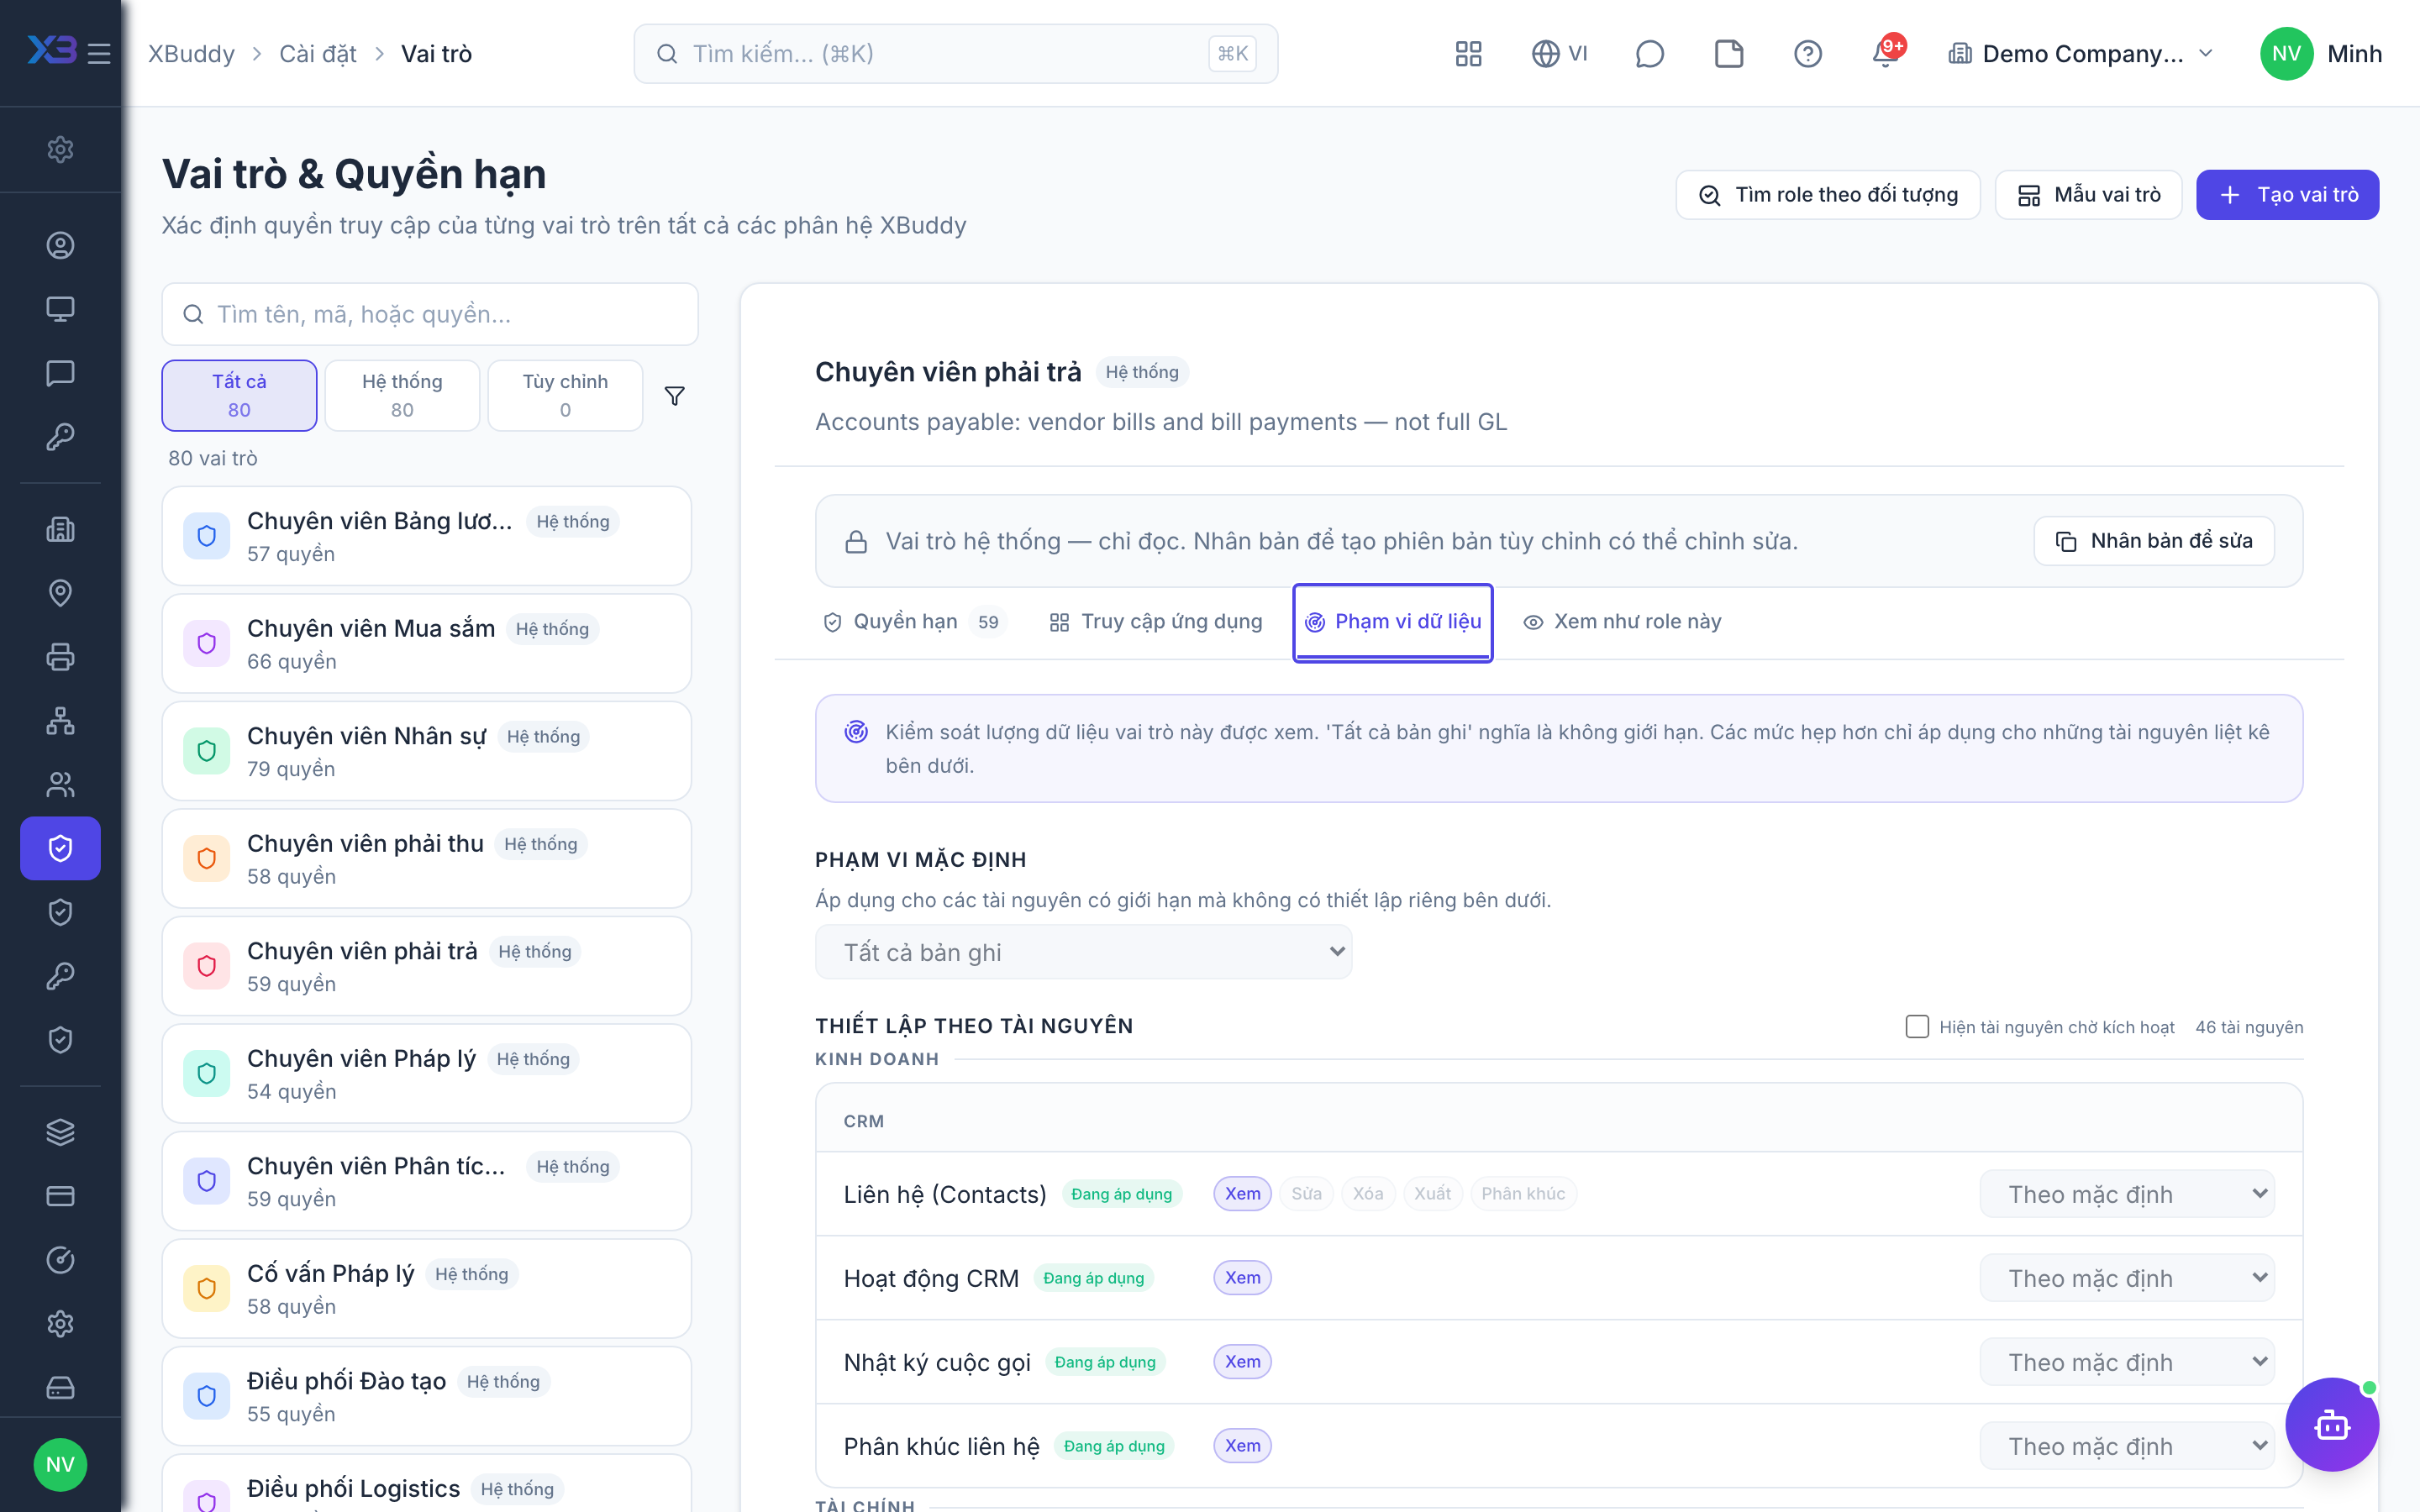The width and height of the screenshot is (2420, 1512).
Task: Toggle Phân khúc permission chip for Liên hệ
Action: (1523, 1194)
